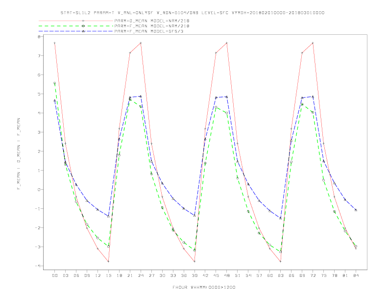Select legend text PARM=O_MEAN MODEL=NAM/218
Image resolution: width=388 pixels, height=300 pixels.
[x=152, y=21]
